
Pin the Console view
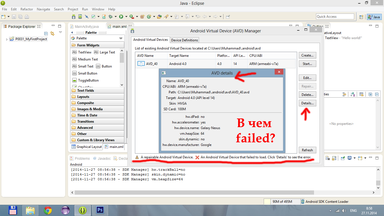tap(343, 158)
